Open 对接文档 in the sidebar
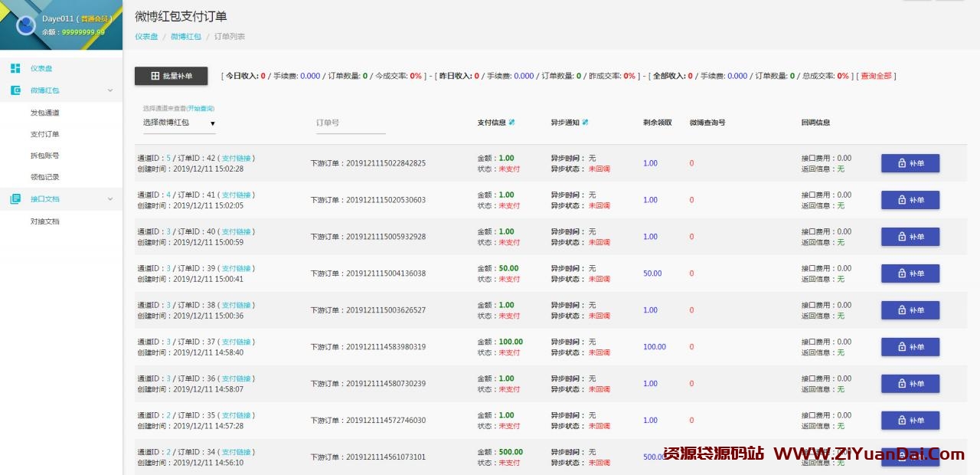The image size is (980, 475). tap(45, 221)
